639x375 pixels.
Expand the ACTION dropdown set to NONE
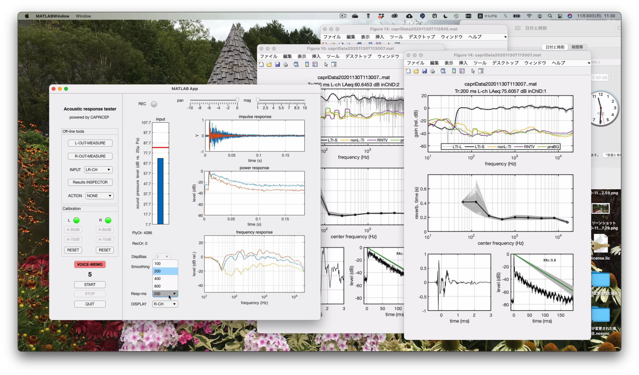click(99, 196)
